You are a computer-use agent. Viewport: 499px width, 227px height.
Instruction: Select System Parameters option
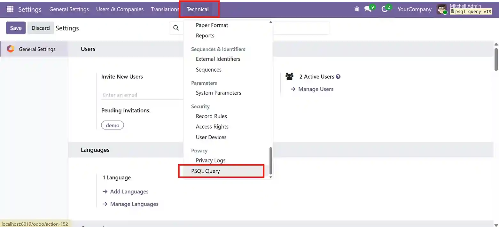tap(218, 93)
